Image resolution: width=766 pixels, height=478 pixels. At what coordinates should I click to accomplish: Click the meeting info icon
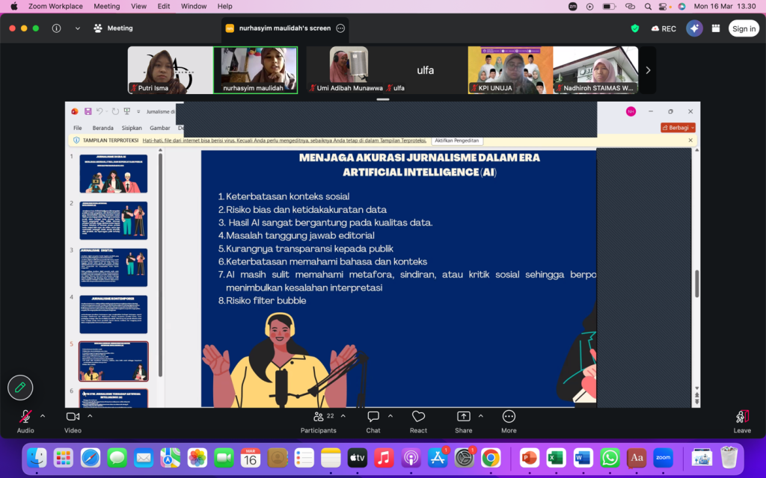click(57, 28)
